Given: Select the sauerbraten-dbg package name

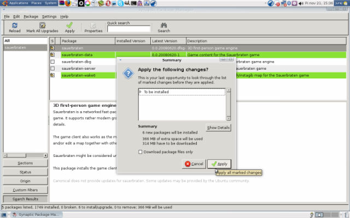Looking at the screenshot, I should [77, 62].
